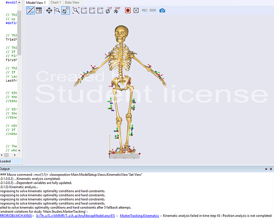Select the '...Kinematic analysis completed.' output line
This screenshot has width=274, height=222.
[30, 178]
